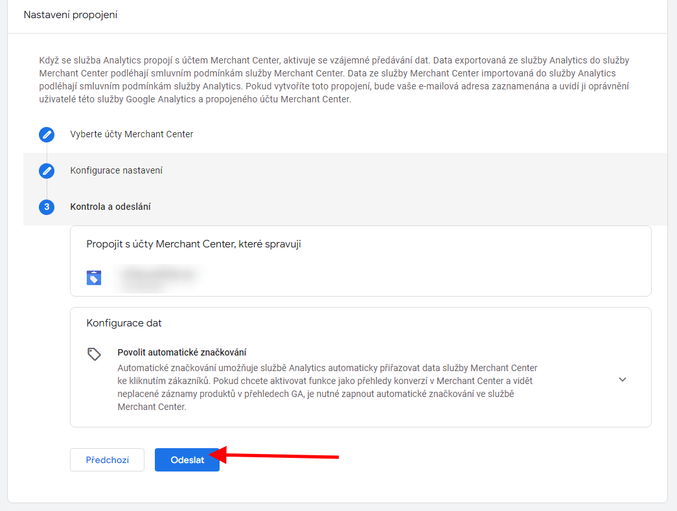
Task: Click the Povolit automatické značkování heading
Action: click(x=181, y=352)
